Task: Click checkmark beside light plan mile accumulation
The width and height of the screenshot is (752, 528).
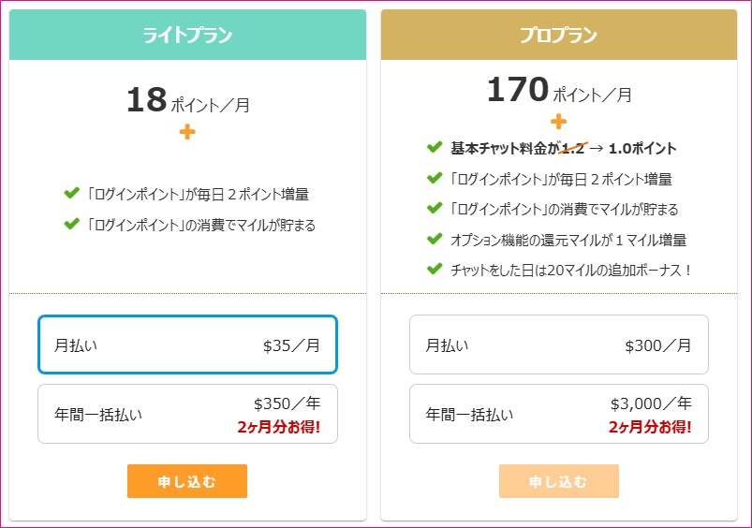Action: coord(71,224)
